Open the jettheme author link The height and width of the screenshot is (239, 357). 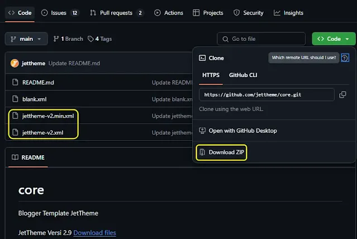33,63
